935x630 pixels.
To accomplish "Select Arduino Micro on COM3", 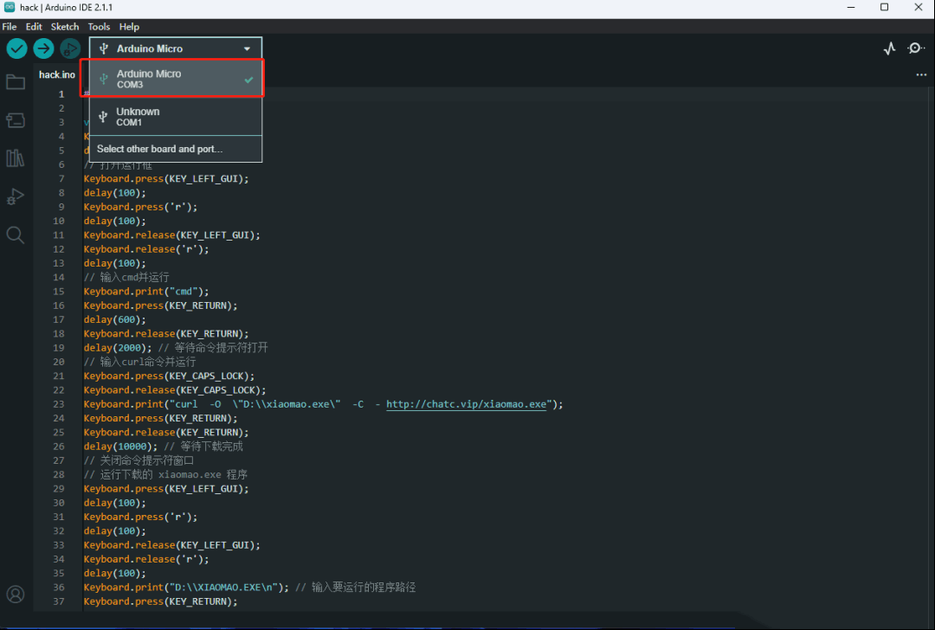I will coord(175,79).
